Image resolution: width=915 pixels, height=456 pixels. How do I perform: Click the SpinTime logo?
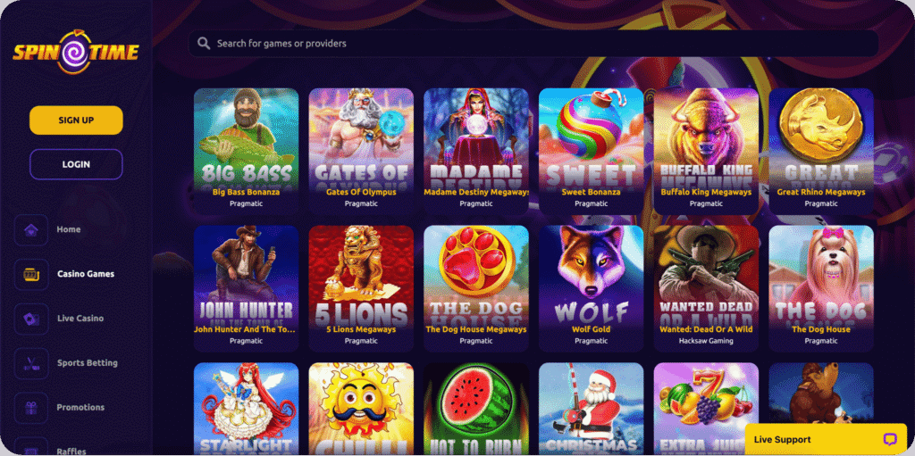(x=76, y=53)
